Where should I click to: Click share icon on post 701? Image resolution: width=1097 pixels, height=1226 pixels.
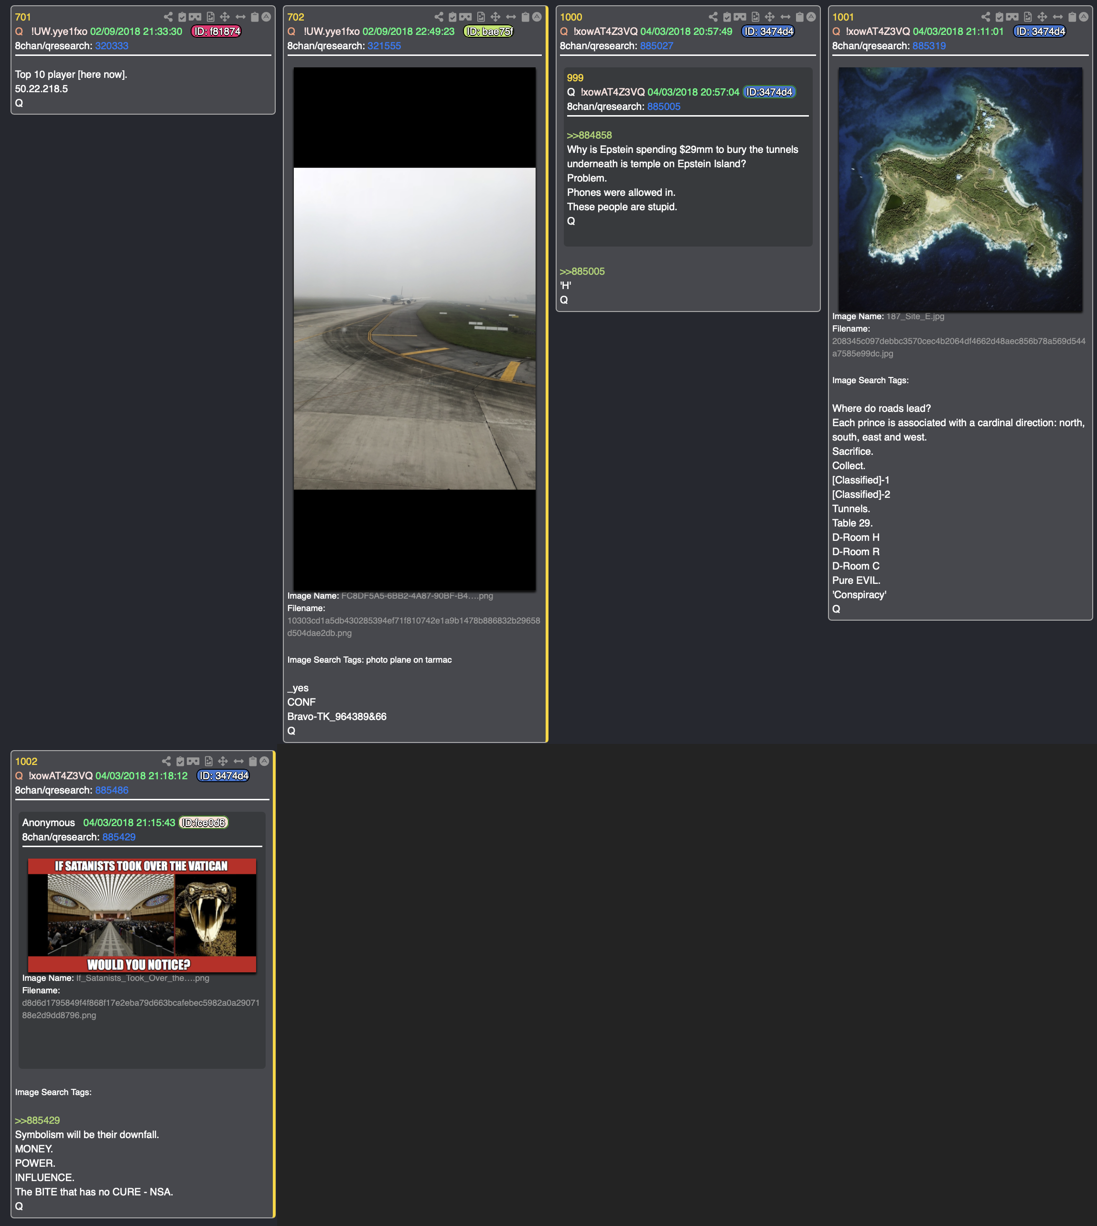[168, 17]
